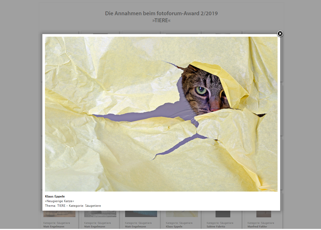The width and height of the screenshot is (321, 230).
Task: Click the »TIERE« subheading
Action: tap(161, 20)
